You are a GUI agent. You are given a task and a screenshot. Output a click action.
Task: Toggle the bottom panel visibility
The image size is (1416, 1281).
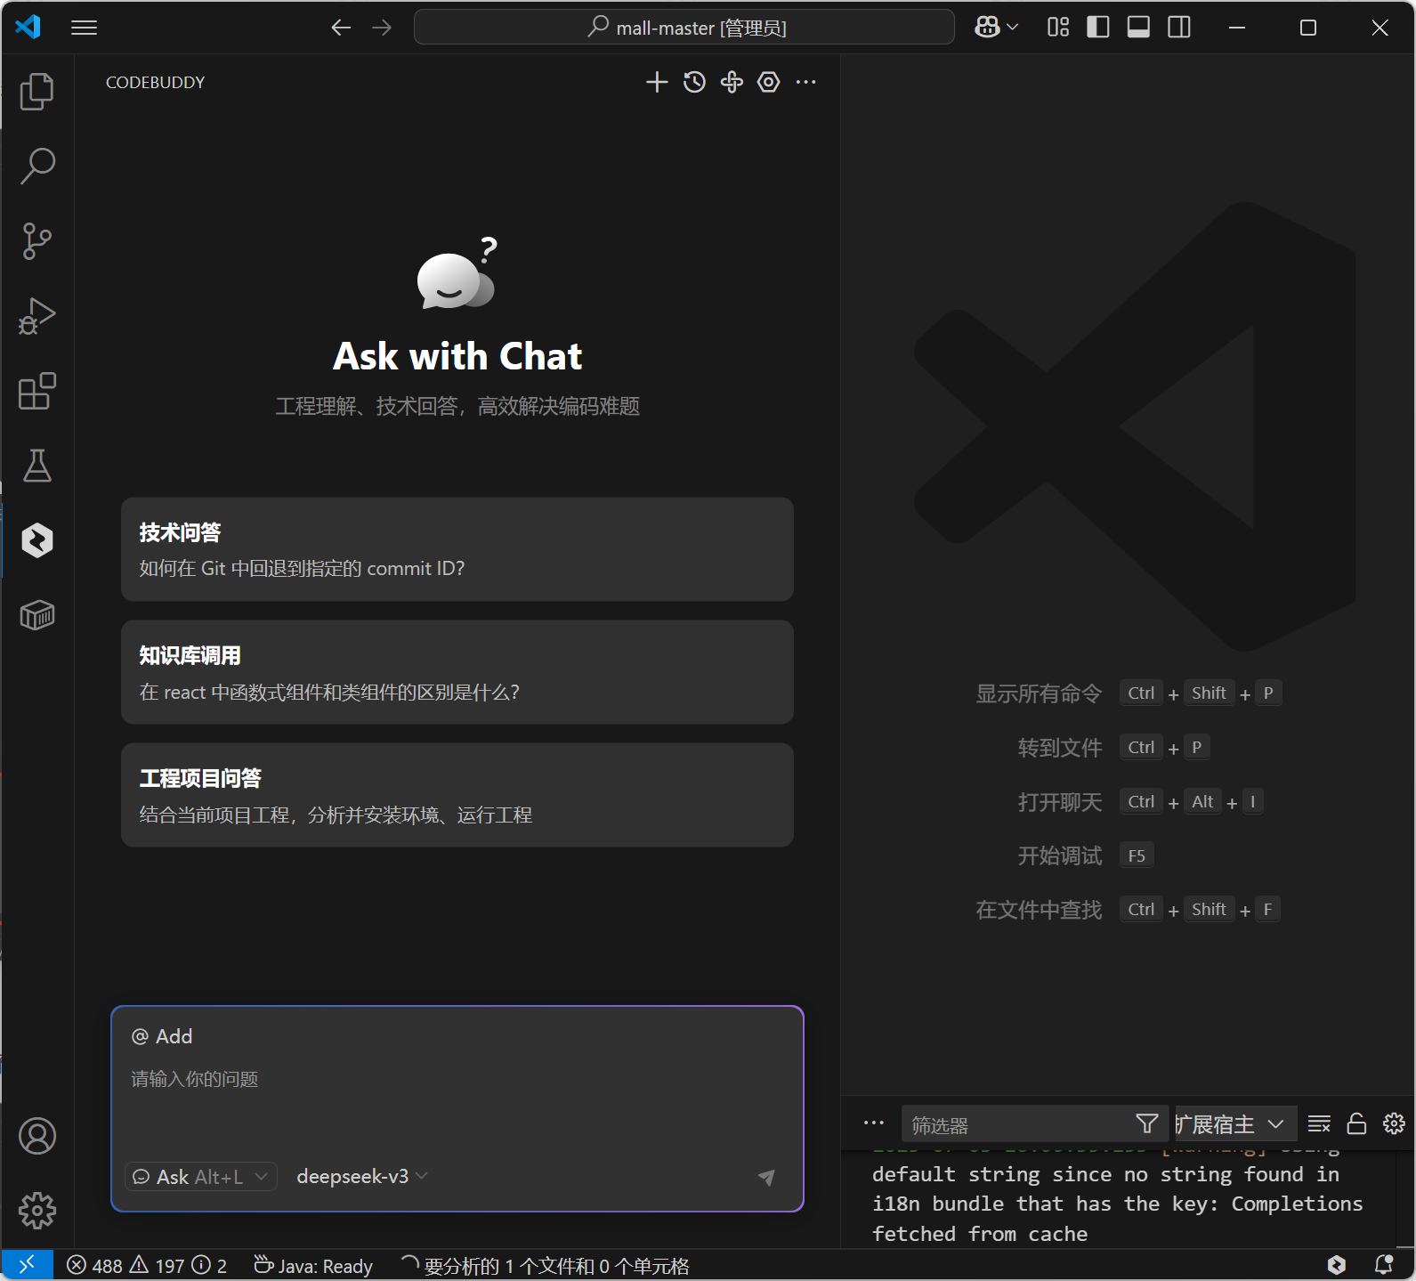coord(1138,28)
